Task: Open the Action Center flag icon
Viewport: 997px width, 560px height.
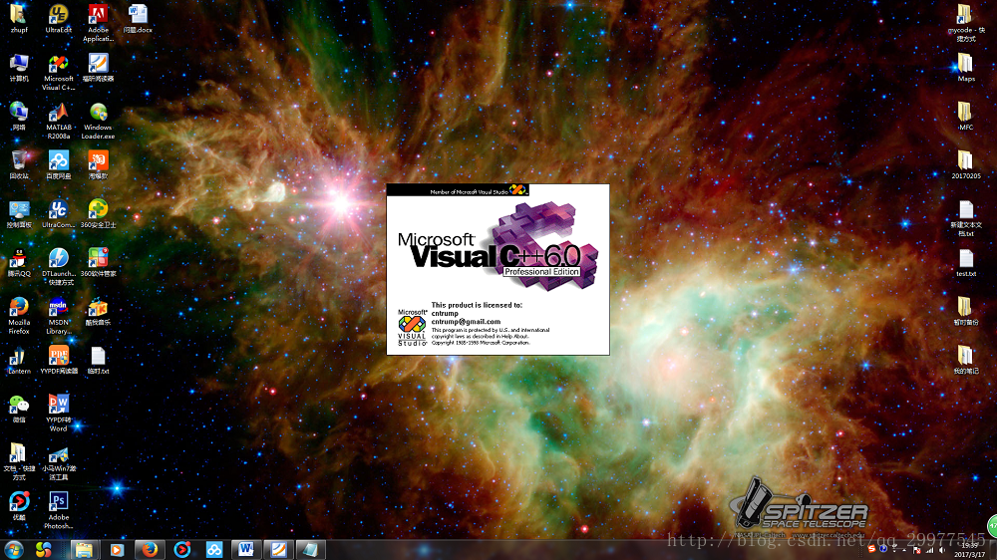Action: [x=917, y=550]
